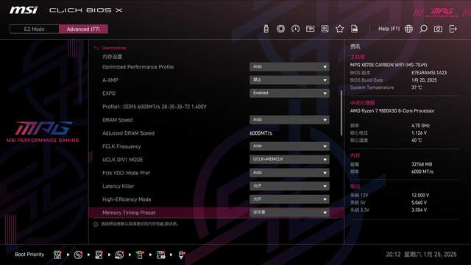471x265 pixels.
Task: Select Advanced (F7) mode tab
Action: [x=83, y=29]
